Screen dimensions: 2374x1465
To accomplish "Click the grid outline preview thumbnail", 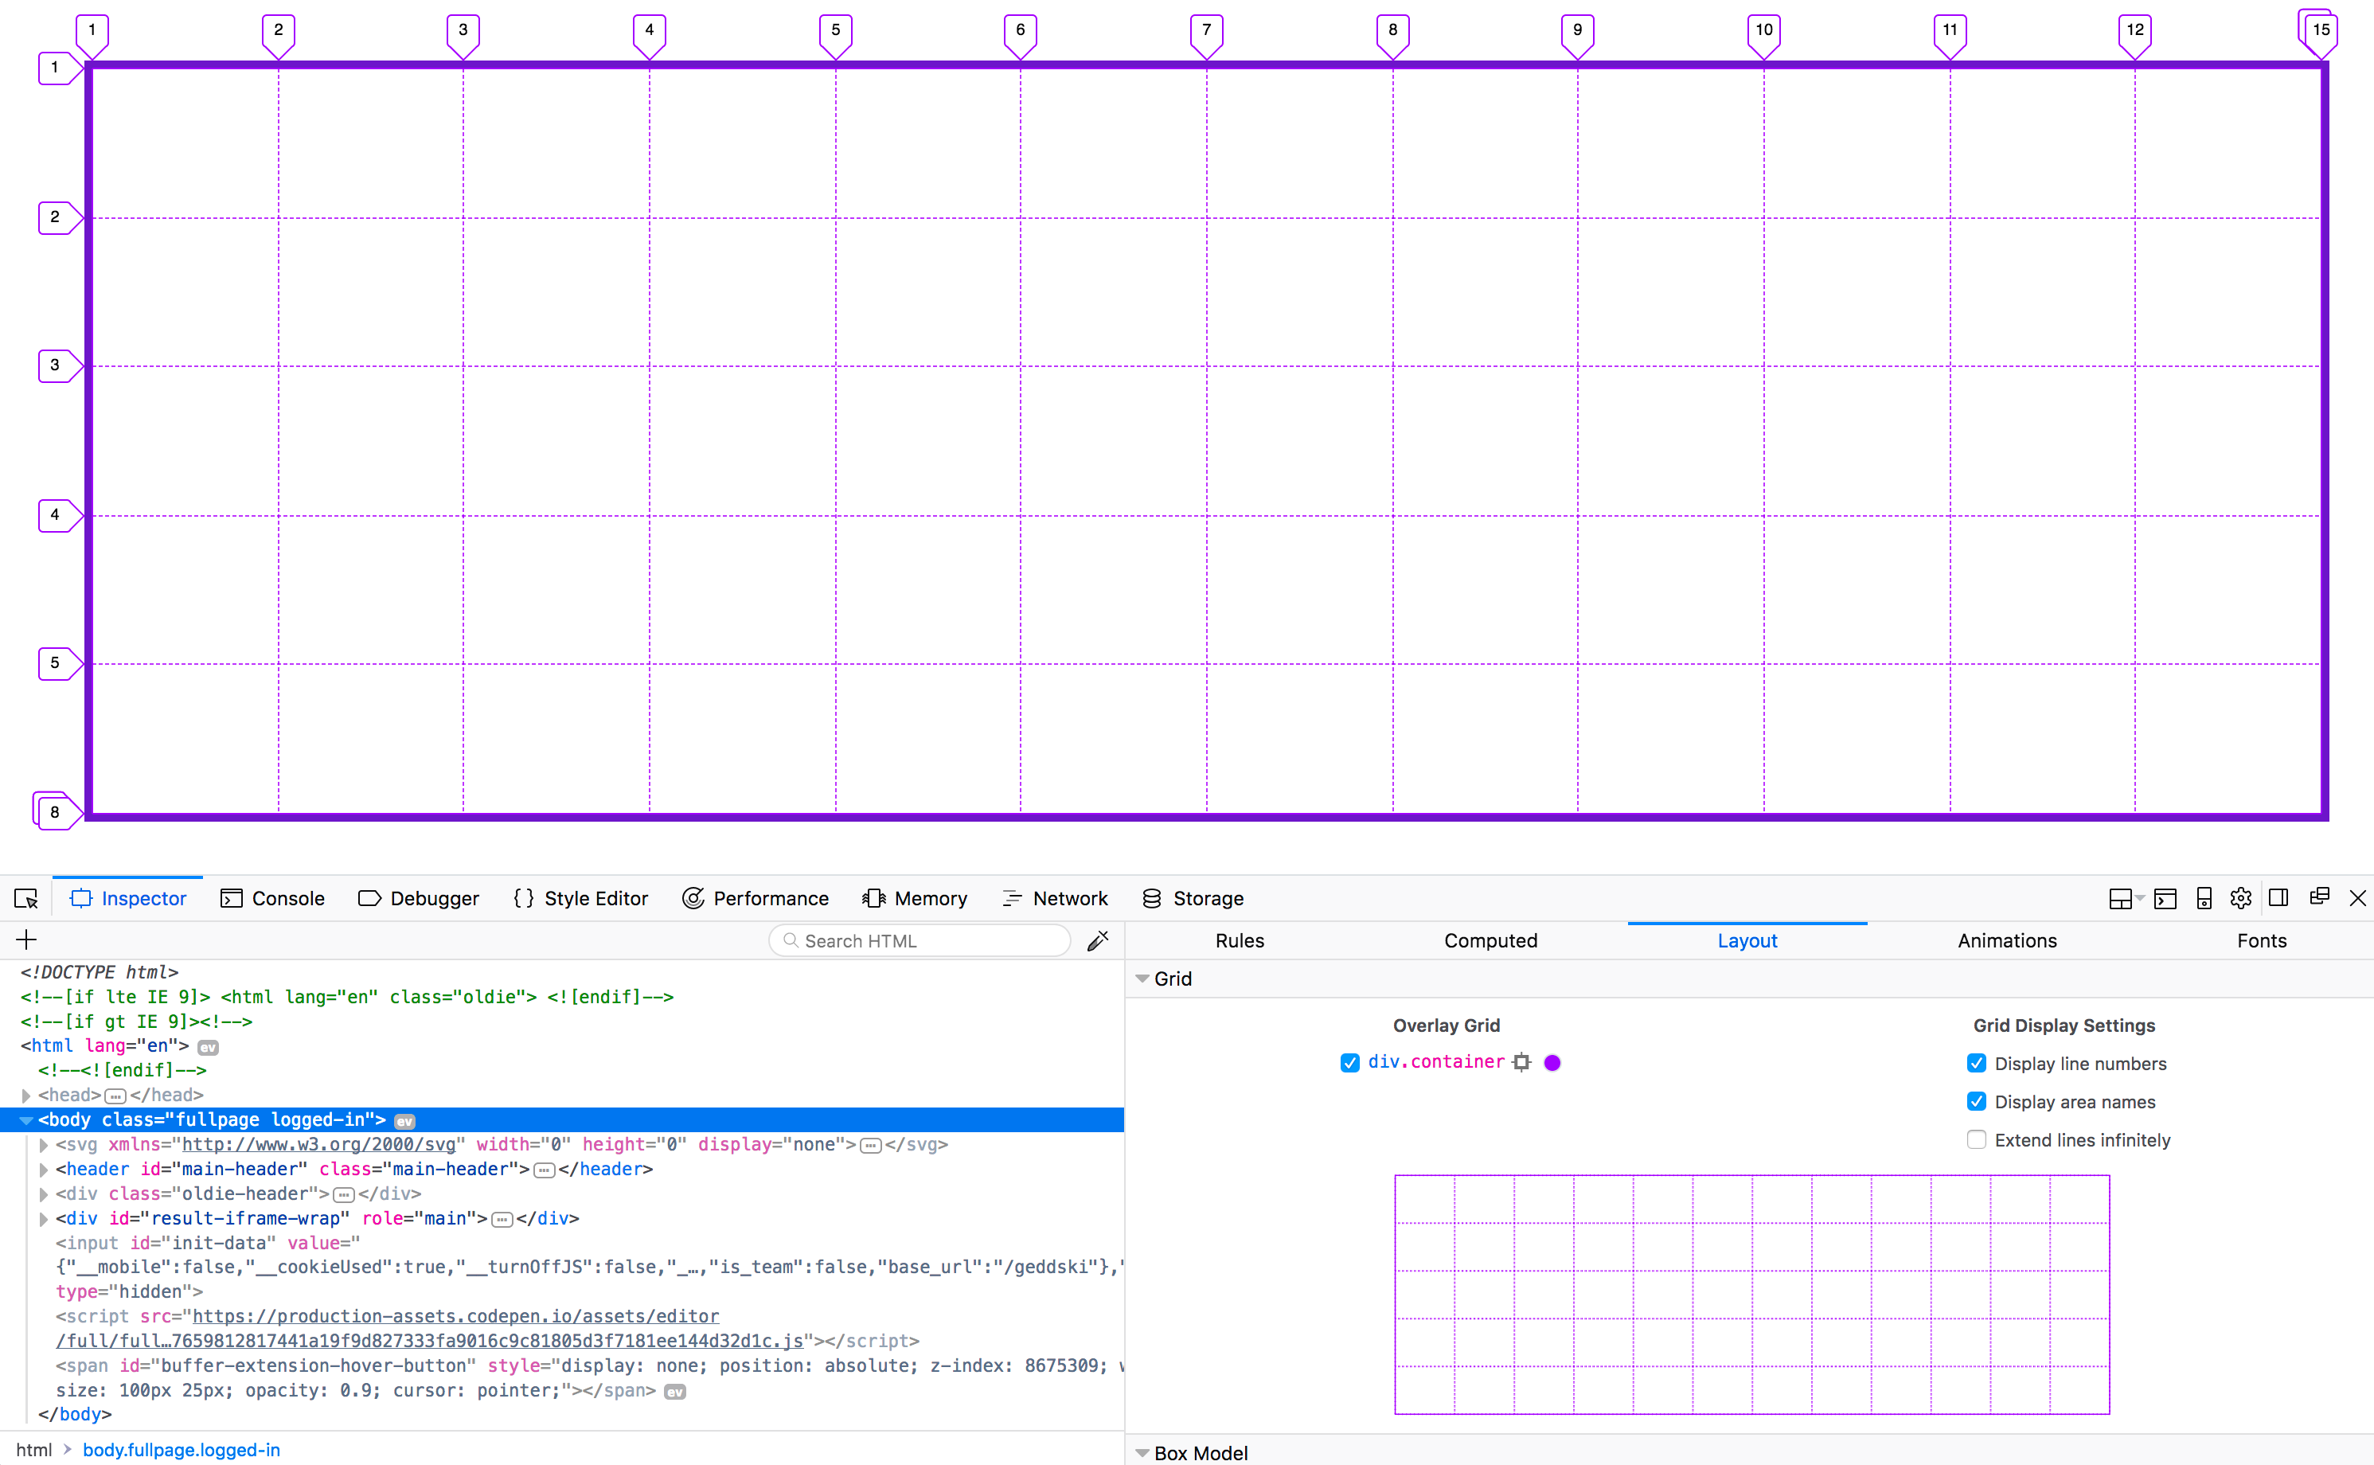I will pyautogui.click(x=1752, y=1295).
